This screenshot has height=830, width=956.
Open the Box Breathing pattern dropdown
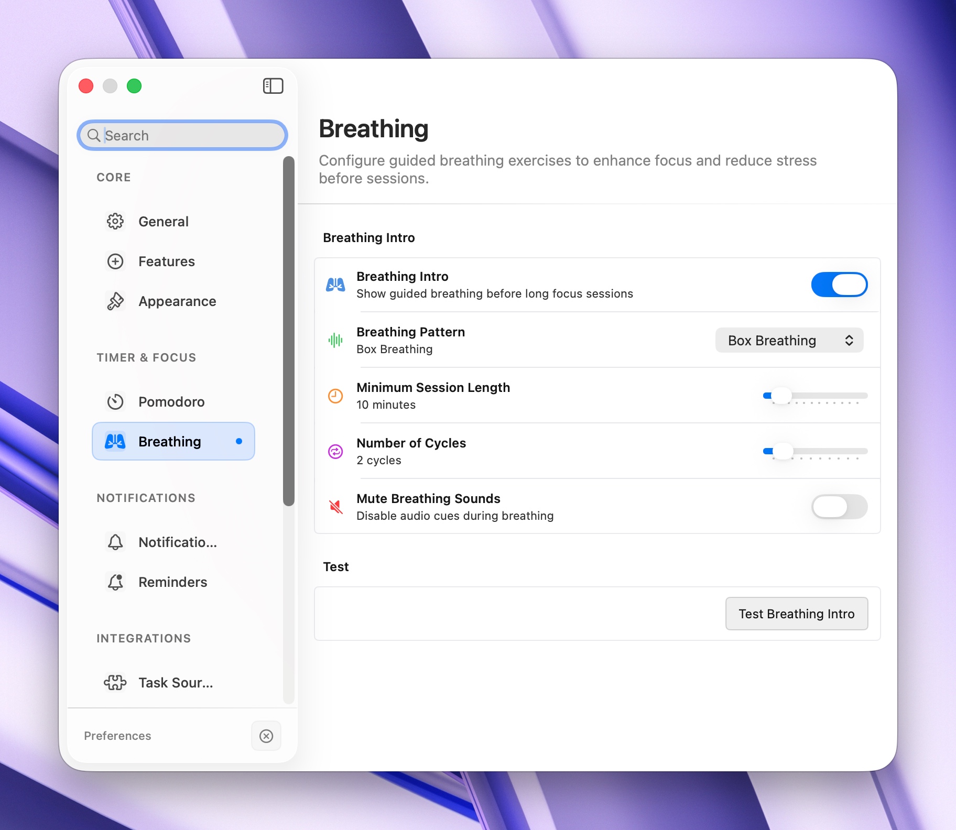[x=789, y=341]
